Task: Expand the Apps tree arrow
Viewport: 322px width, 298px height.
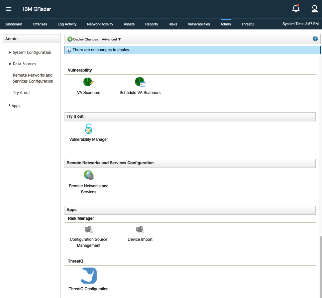Action: 9,105
